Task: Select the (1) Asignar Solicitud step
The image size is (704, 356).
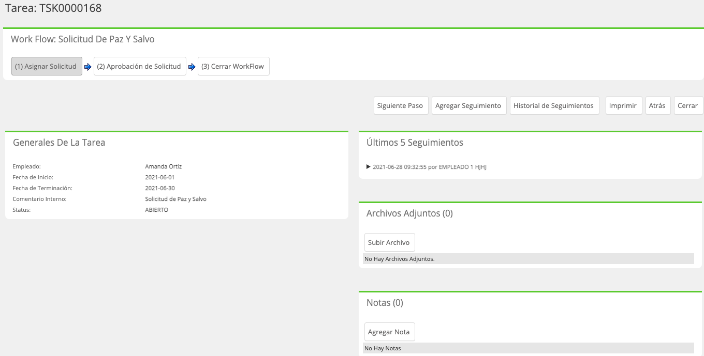Action: (47, 66)
